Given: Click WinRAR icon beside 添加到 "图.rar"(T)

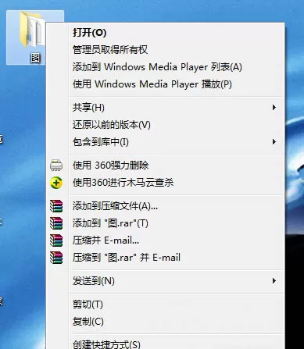Looking at the screenshot, I should coord(56,223).
